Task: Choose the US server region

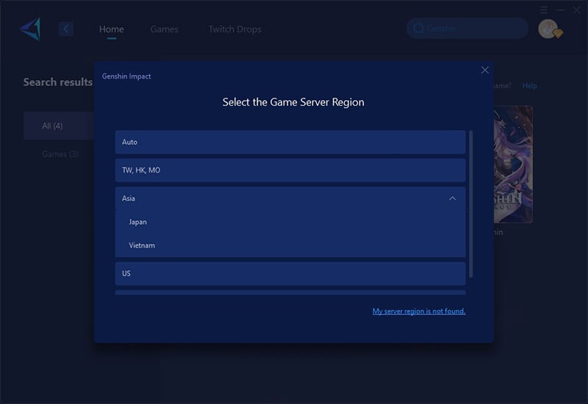Action: (290, 273)
